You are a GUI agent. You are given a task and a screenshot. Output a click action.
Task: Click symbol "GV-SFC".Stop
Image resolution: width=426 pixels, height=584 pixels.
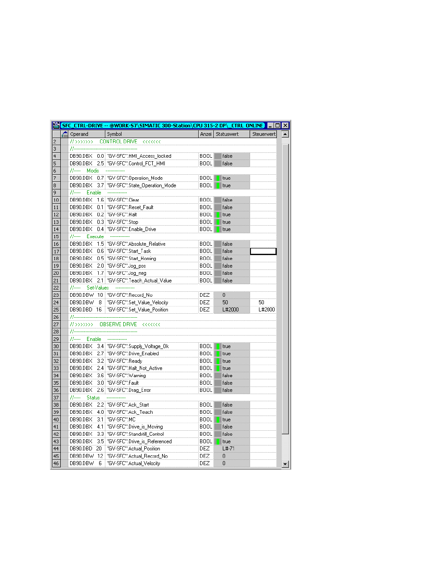tap(123, 222)
